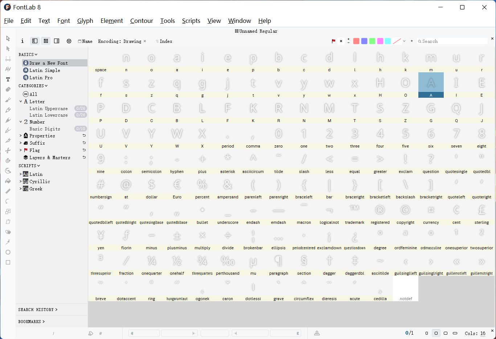The width and height of the screenshot is (496, 339).
Task: Select large rounded cell size option
Action: tap(446, 333)
